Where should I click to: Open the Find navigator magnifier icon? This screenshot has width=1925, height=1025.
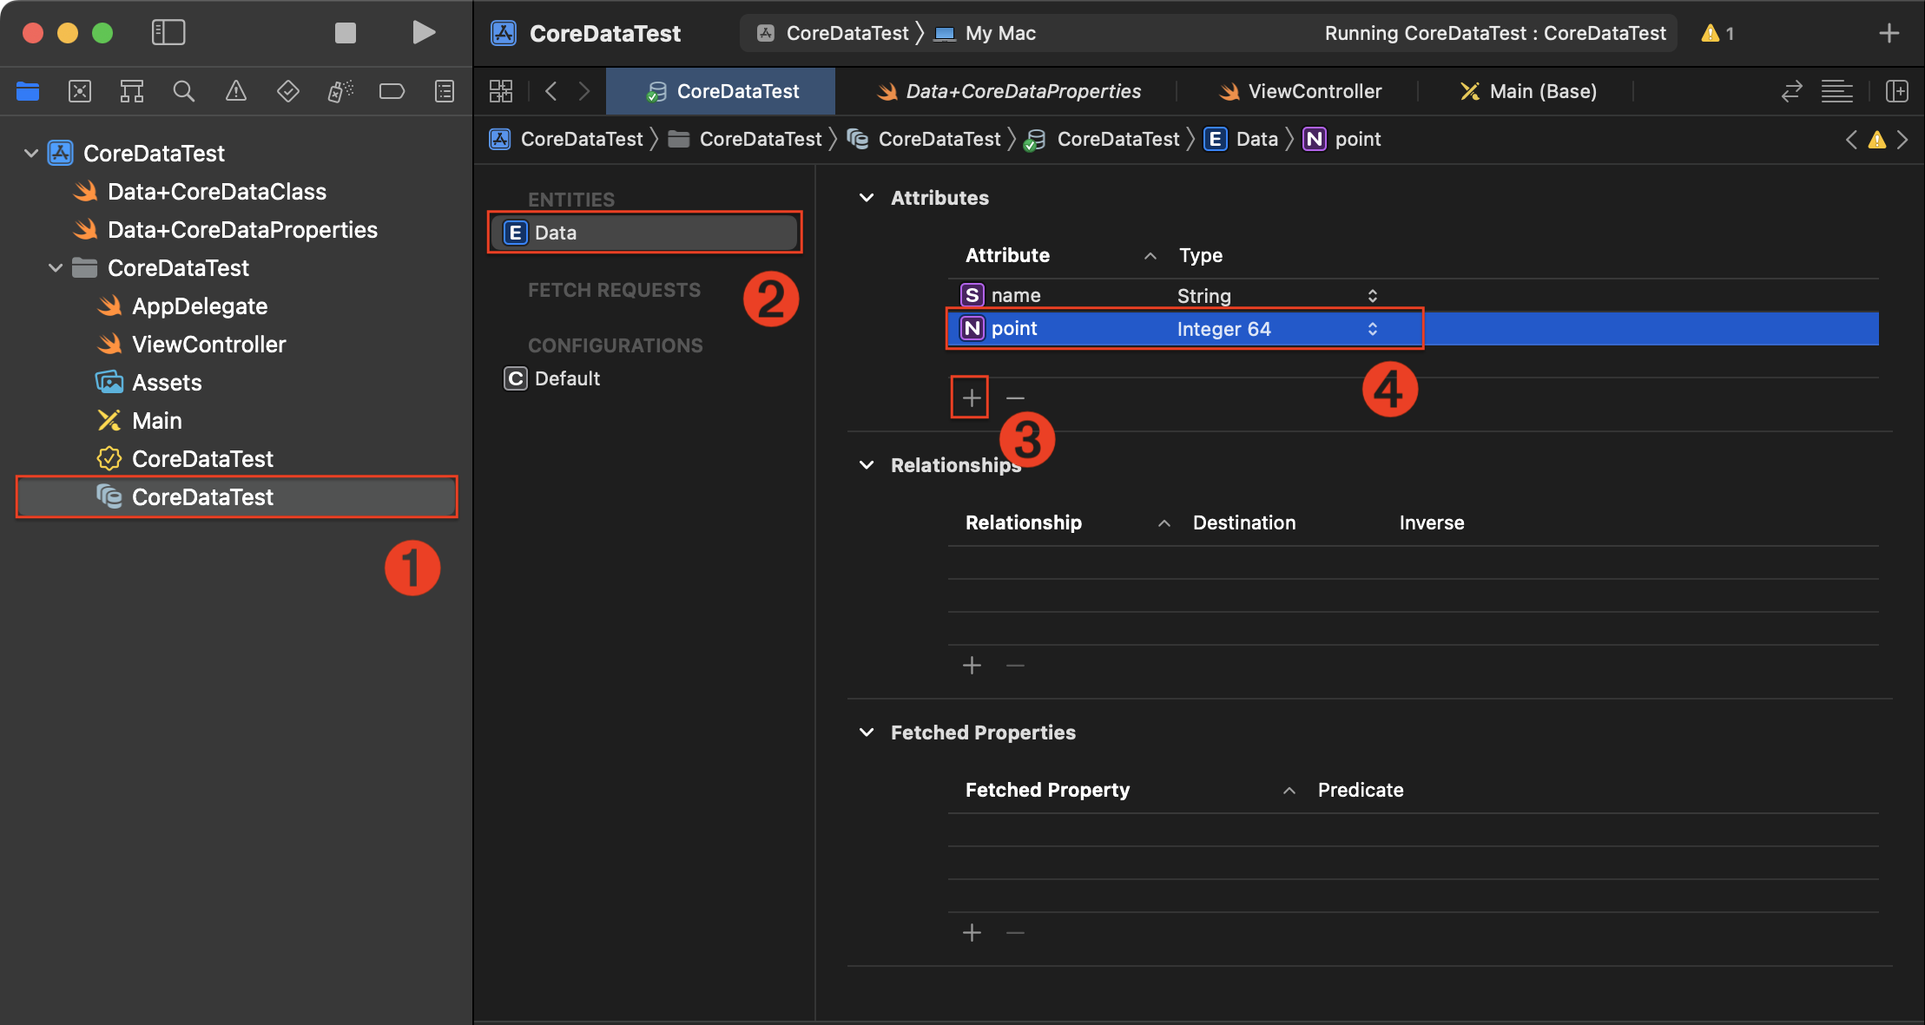click(183, 91)
